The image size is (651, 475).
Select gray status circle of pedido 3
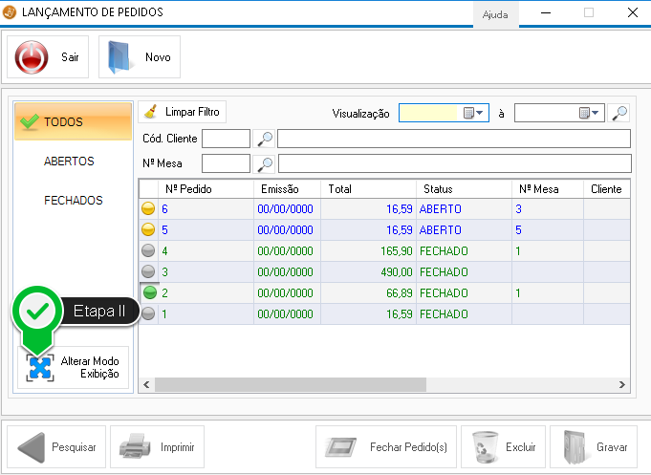(x=148, y=271)
